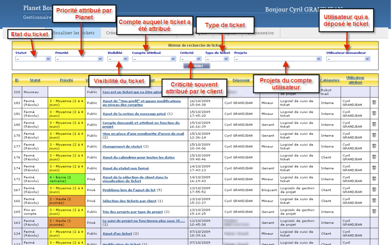Click the date '16/10/2009 15:04:38'

(x=200, y=103)
